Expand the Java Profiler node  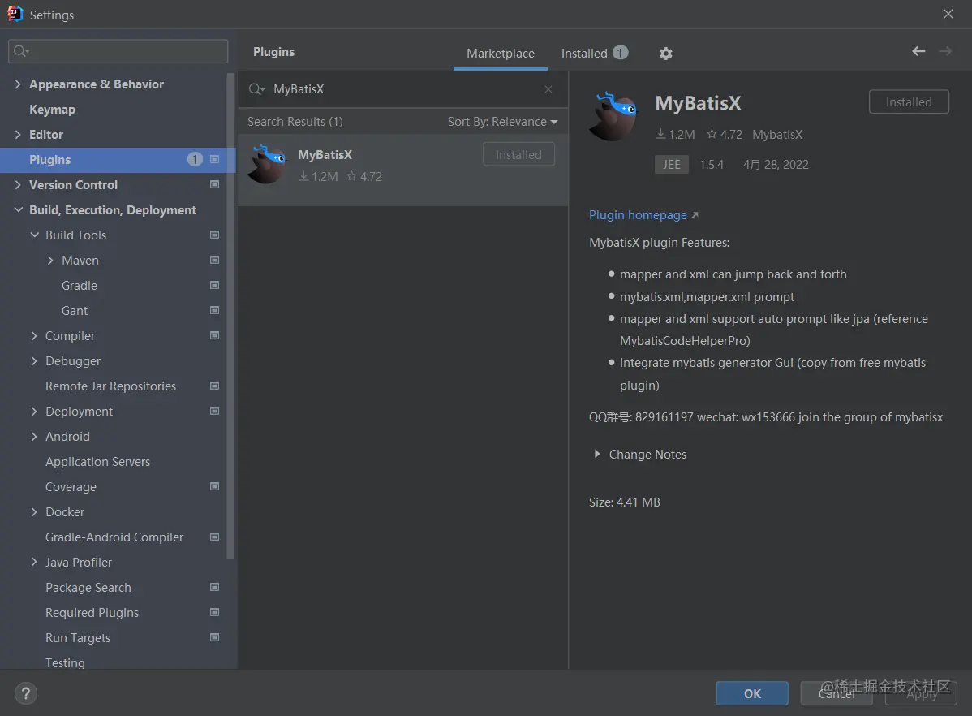(34, 562)
